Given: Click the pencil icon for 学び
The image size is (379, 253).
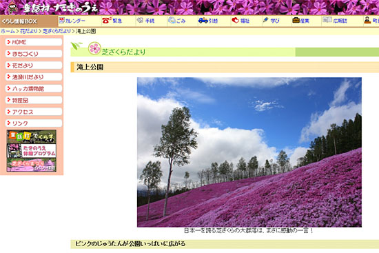Looking at the screenshot, I should 265,20.
